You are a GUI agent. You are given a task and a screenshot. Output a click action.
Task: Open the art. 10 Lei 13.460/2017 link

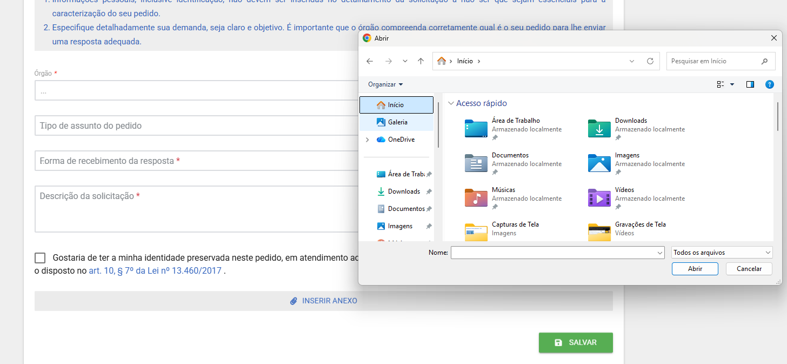coord(155,271)
